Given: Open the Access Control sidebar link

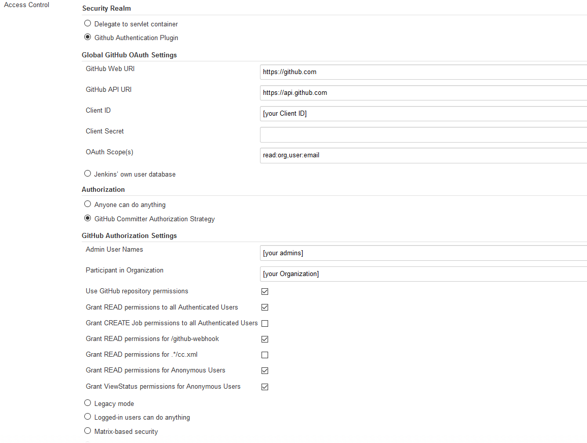Looking at the screenshot, I should click(26, 5).
